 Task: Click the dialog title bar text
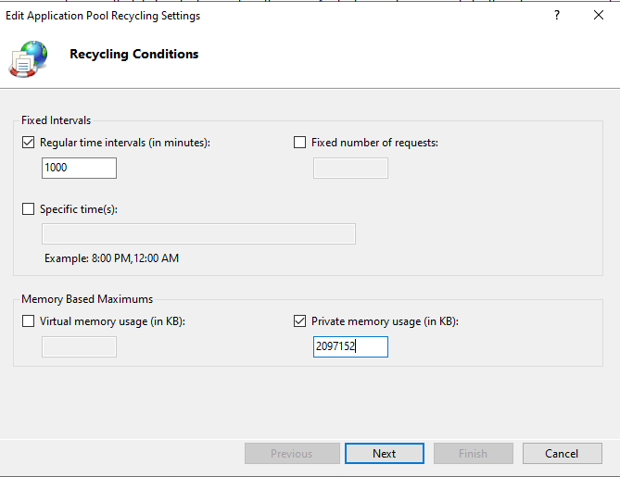point(103,16)
